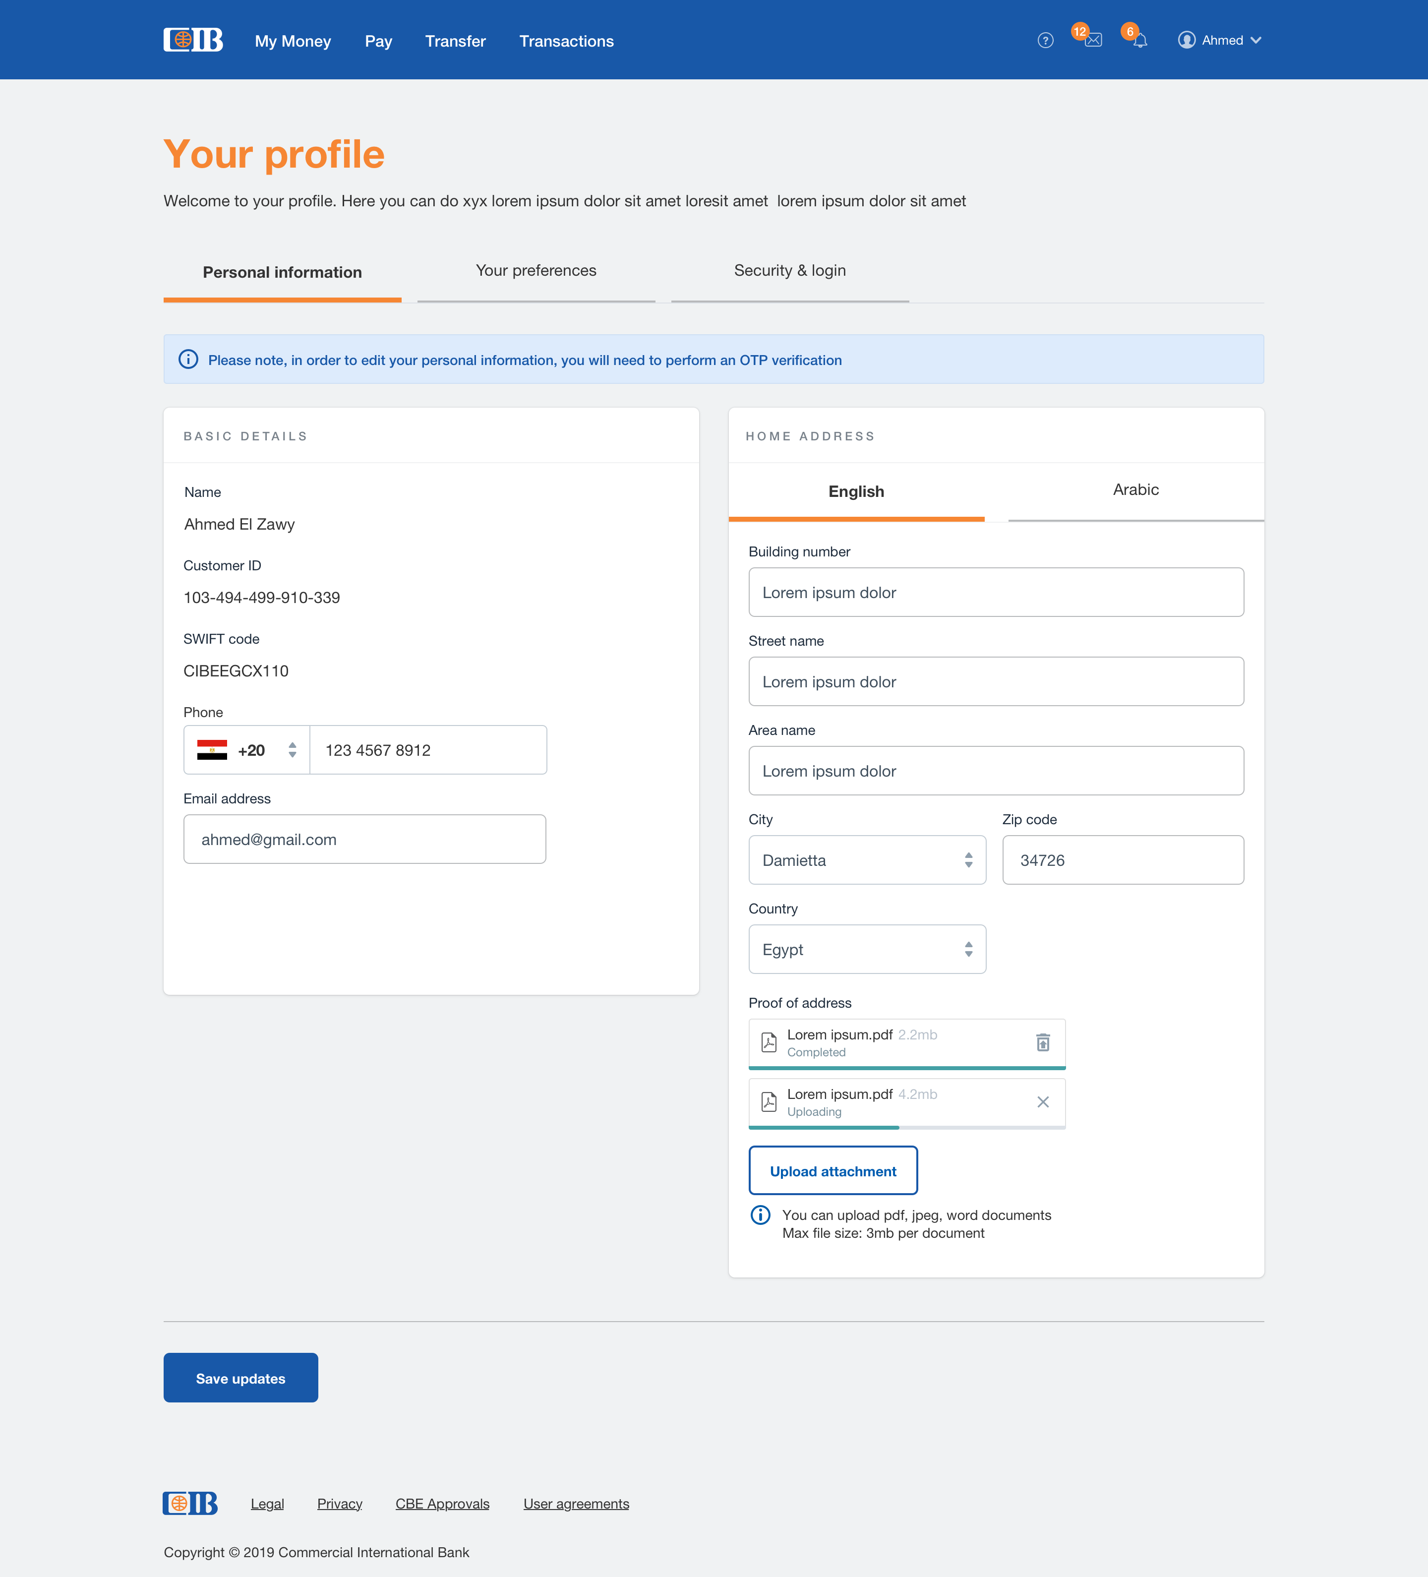The height and width of the screenshot is (1577, 1428).
Task: Open the messages envelope icon
Action: 1093,41
